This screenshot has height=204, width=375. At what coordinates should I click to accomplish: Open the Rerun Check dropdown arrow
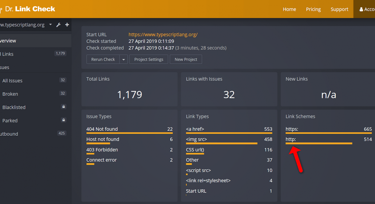[123, 59]
